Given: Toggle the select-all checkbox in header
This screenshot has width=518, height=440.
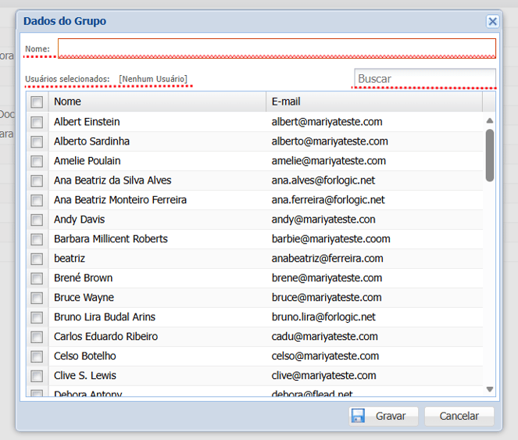Looking at the screenshot, I should point(37,102).
